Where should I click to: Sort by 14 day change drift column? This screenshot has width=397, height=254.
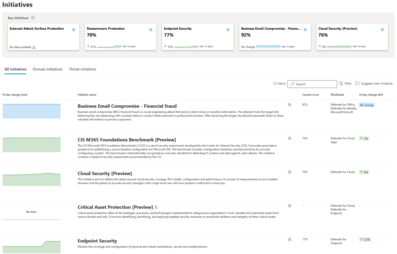pyautogui.click(x=371, y=95)
